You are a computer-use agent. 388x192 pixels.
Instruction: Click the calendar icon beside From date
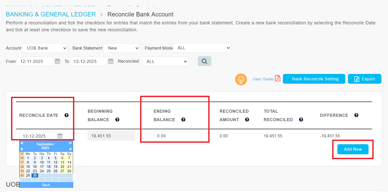pos(57,61)
